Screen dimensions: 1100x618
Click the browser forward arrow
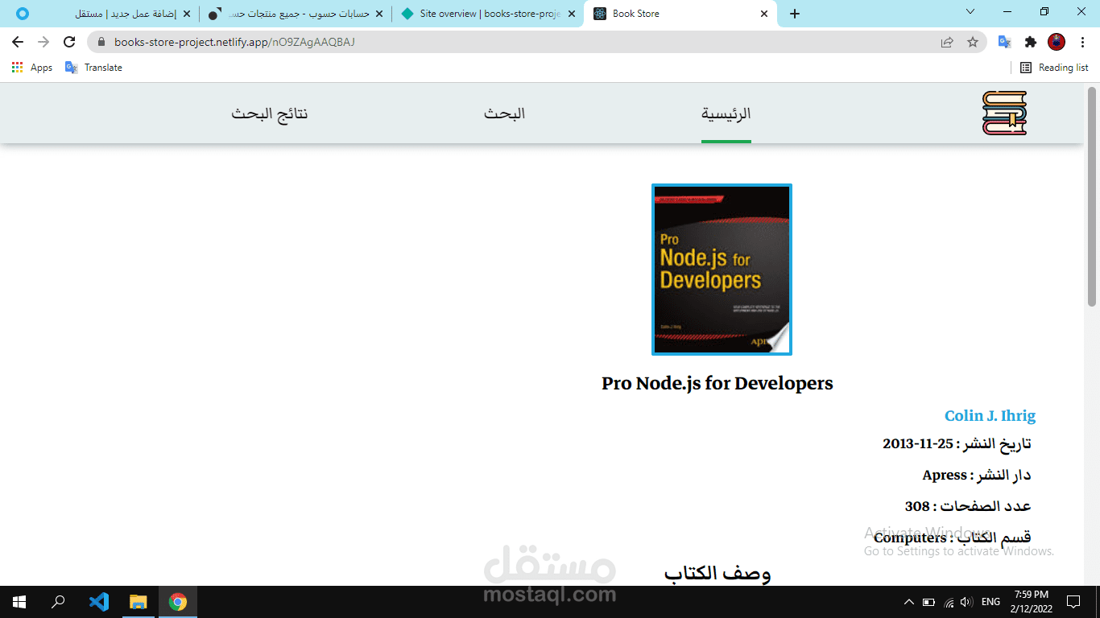point(43,42)
